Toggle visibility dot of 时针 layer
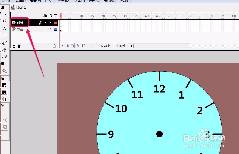 coord(45,23)
